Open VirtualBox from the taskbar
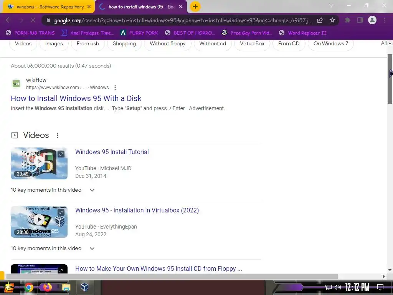The image size is (393, 295). point(84,287)
